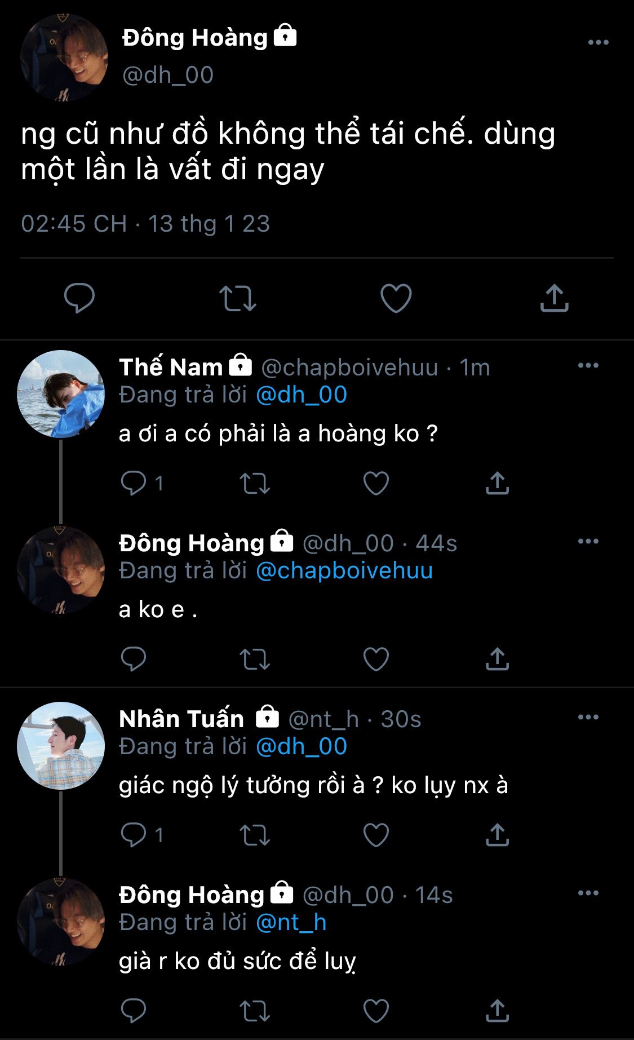Retweet Nhân Tuấn's reply
Screen dimensions: 634x1040
pos(255,835)
